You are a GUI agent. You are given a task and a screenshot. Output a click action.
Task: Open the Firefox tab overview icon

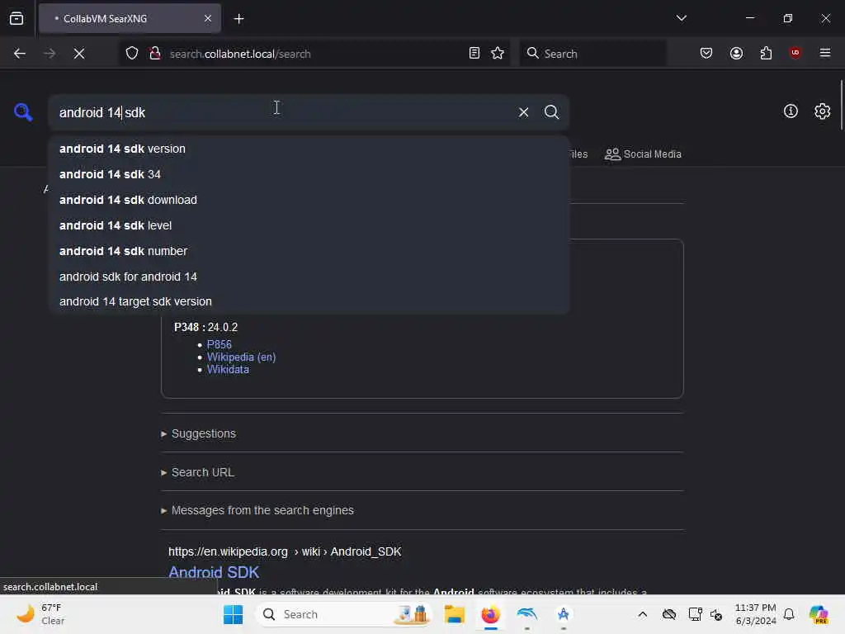pos(17,19)
